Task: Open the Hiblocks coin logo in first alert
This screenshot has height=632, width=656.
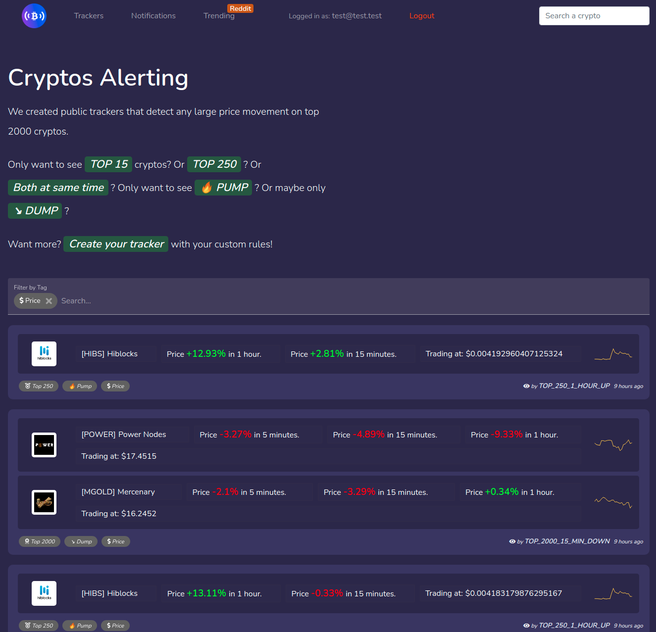Action: click(x=44, y=353)
